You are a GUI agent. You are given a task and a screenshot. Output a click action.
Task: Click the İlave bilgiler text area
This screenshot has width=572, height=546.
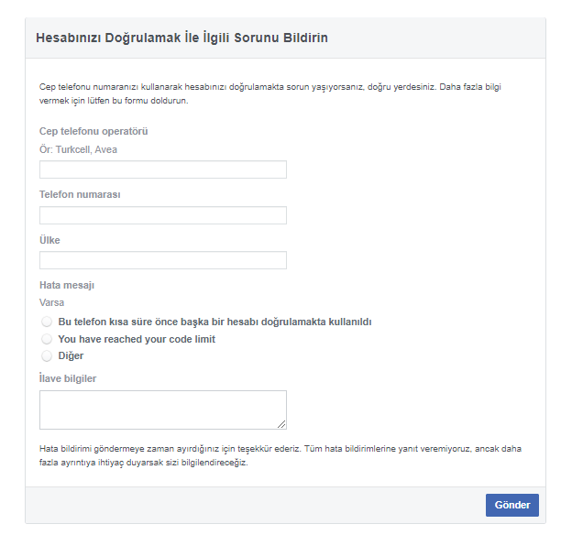(x=162, y=409)
